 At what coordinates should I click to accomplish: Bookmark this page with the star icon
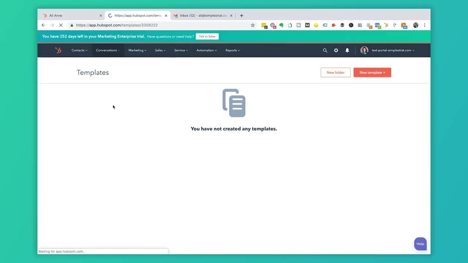tap(253, 25)
